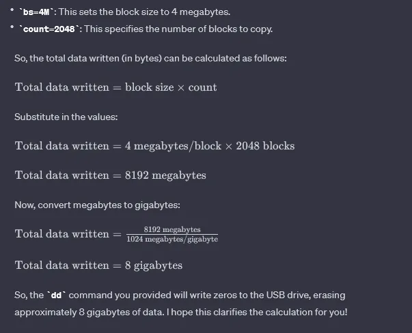Click the '8 gigabytes' final result
Viewport: 412px width, 333px height.
pyautogui.click(x=153, y=265)
